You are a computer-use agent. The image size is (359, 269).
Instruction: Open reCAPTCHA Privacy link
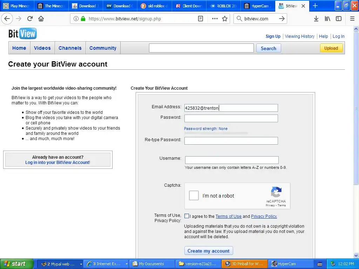tap(270, 205)
